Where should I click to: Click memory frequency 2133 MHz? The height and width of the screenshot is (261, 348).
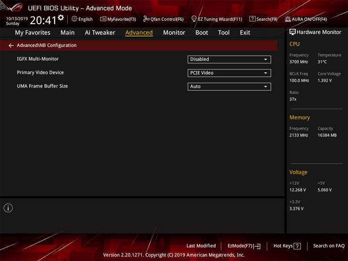[299, 135]
